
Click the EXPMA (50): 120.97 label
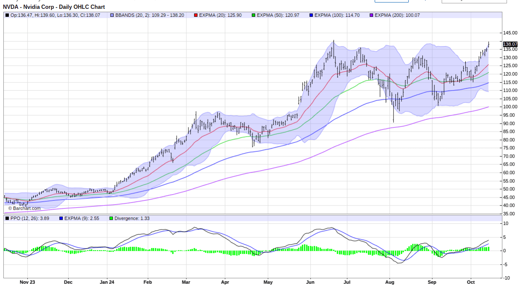(278, 15)
